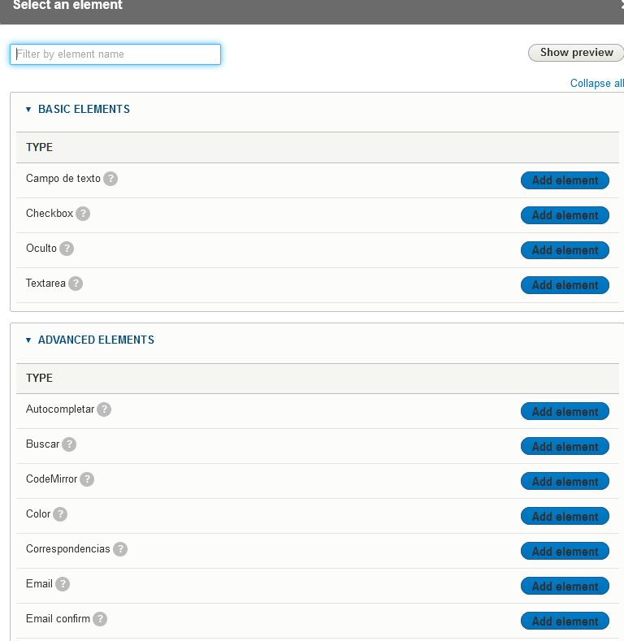Add the Email element
The image size is (624, 641).
(565, 586)
